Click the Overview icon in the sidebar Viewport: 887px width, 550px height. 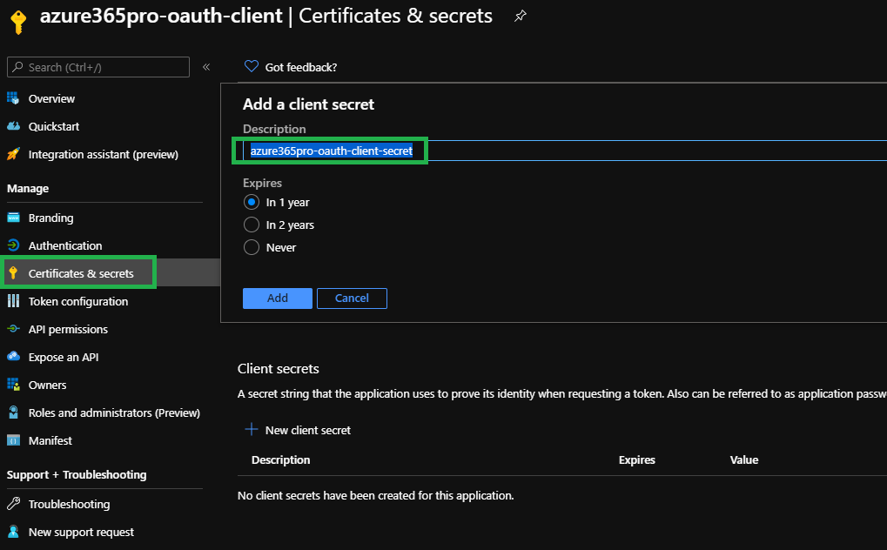point(13,97)
